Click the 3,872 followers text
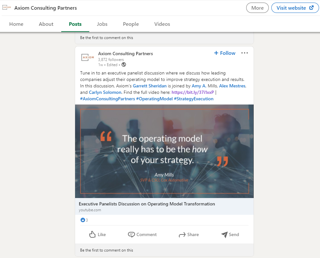 pyautogui.click(x=111, y=60)
